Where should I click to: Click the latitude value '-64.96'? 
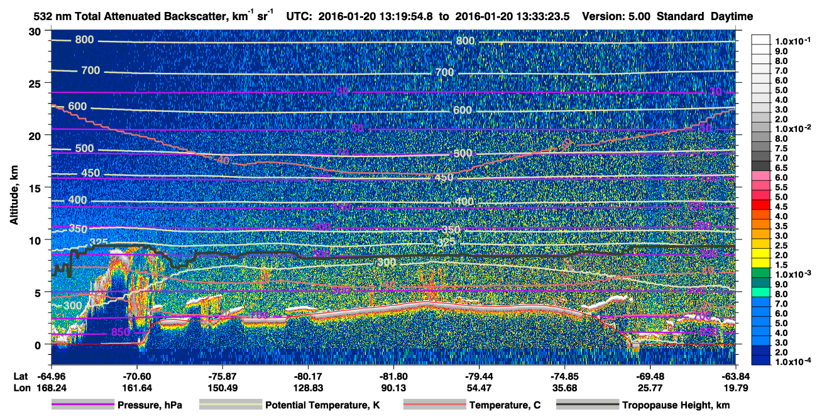pos(52,376)
